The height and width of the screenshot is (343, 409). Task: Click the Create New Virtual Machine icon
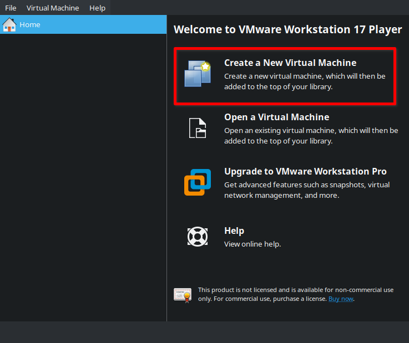pyautogui.click(x=198, y=74)
